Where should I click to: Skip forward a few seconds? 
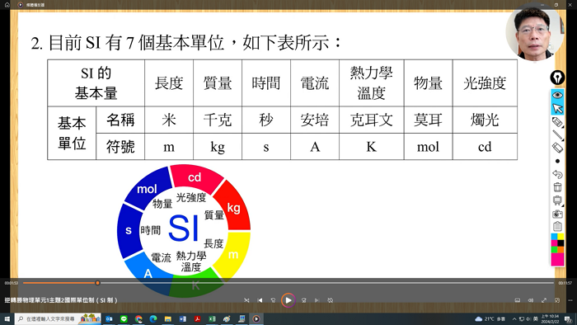(x=303, y=300)
